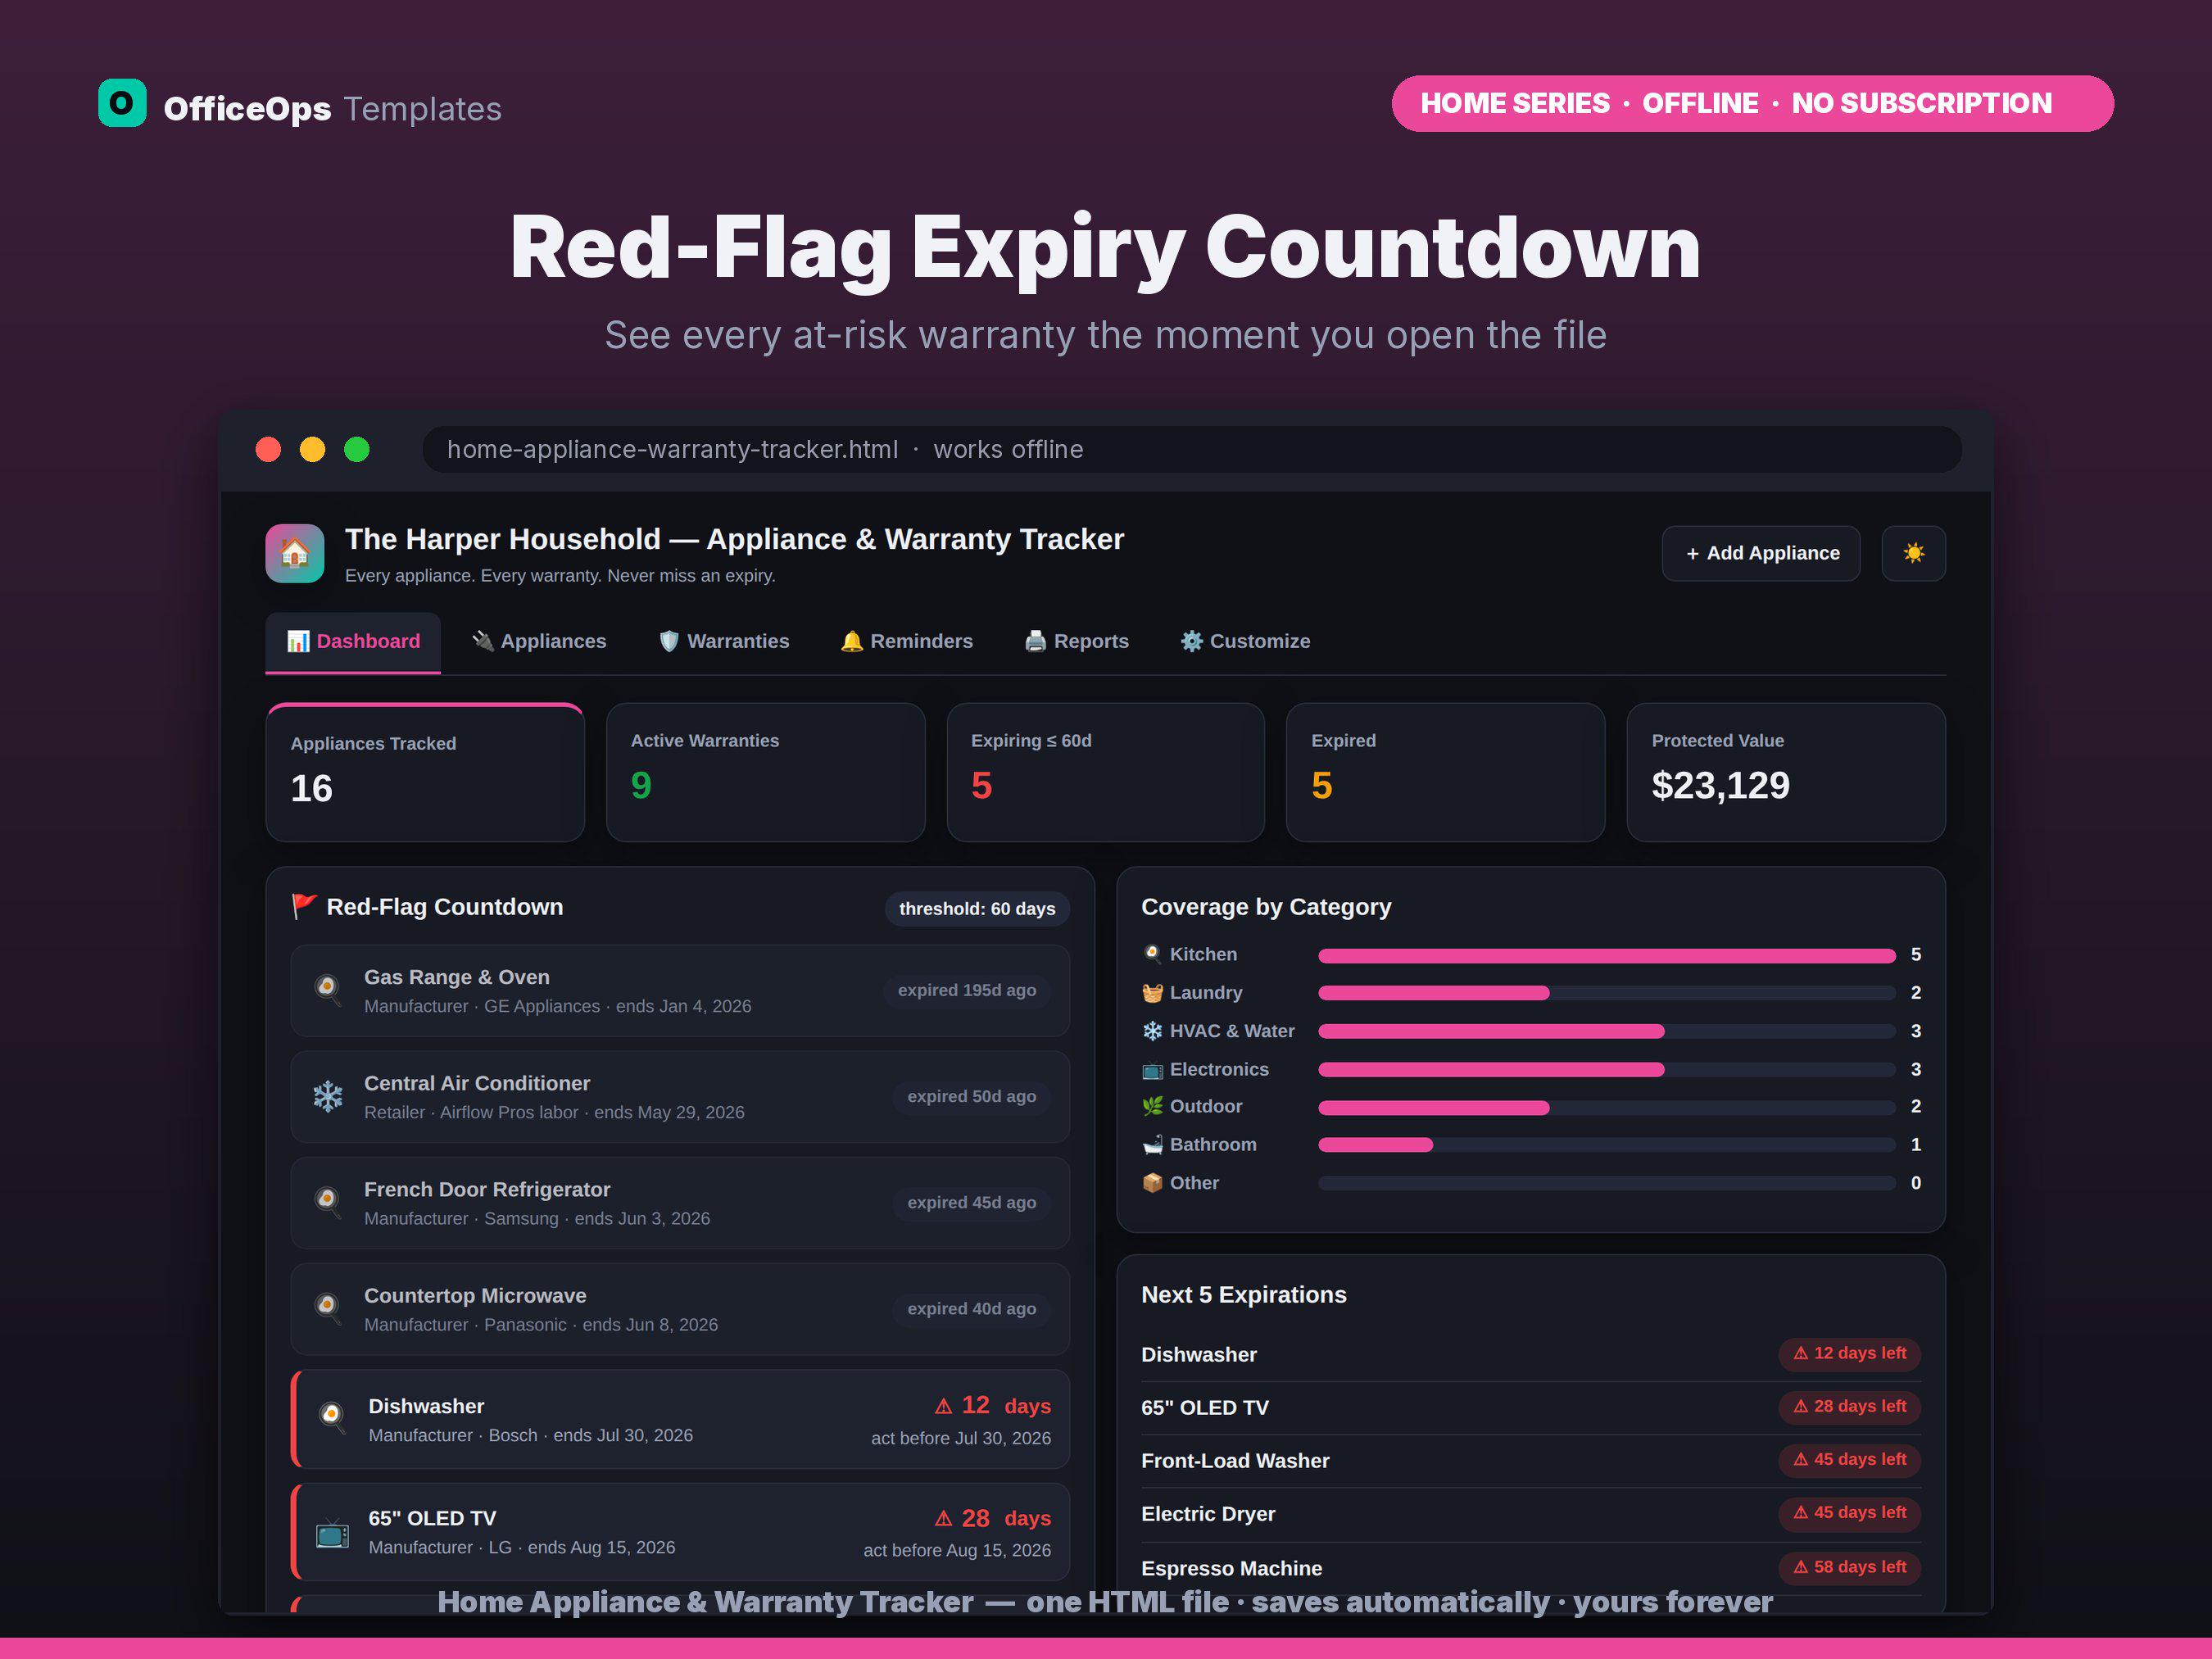Switch to the Appliances tab
This screenshot has width=2212, height=1659.
539,641
